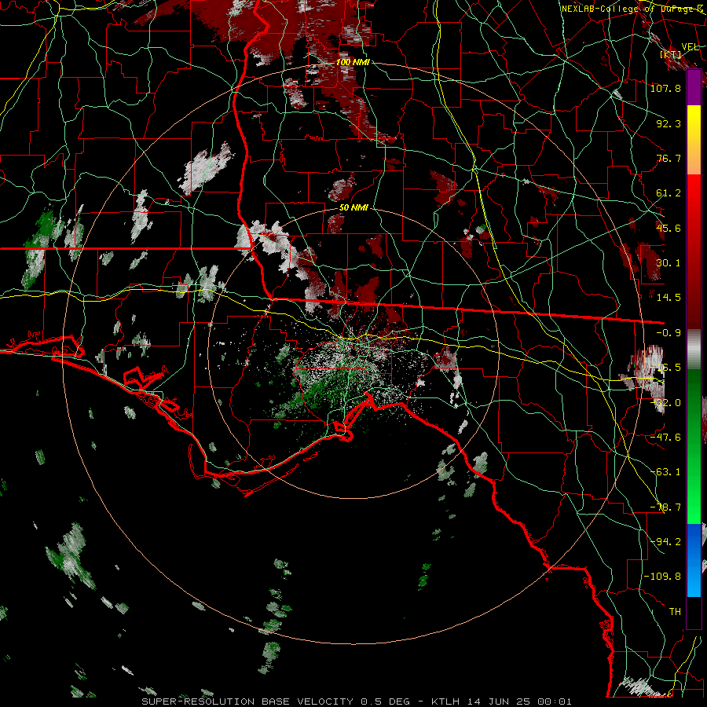Click the 76.7 velocity scale value
707x707 pixels.
point(669,158)
